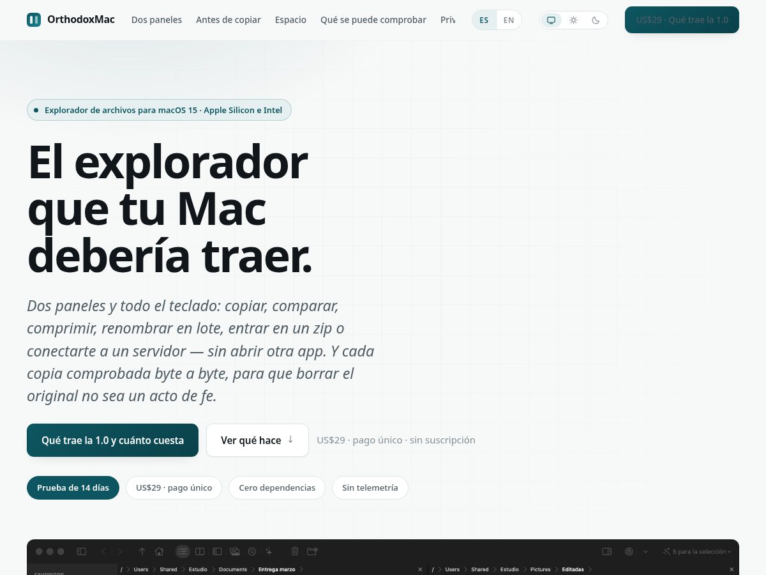766x575 pixels.
Task: Switch to dark theme moon icon
Action: tap(596, 20)
